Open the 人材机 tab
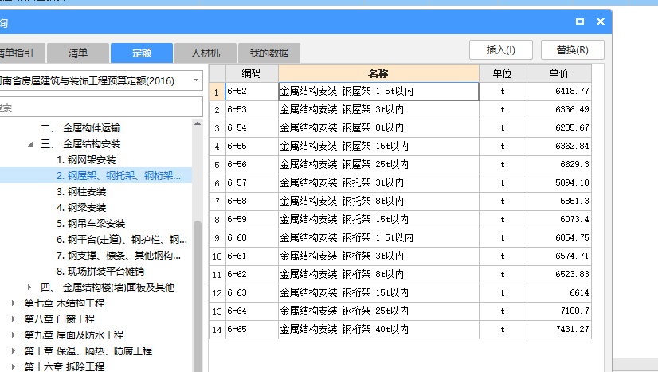The image size is (658, 372). [x=206, y=53]
